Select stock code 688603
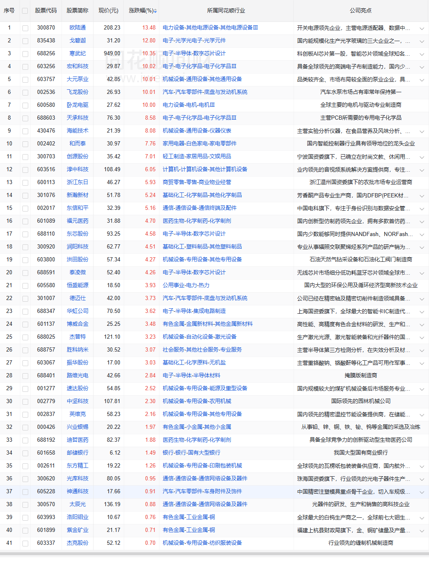 (46, 118)
